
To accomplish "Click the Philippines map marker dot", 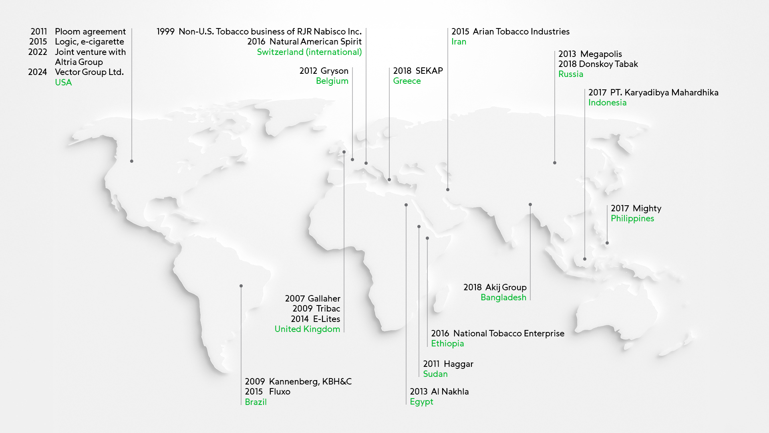I will point(607,243).
